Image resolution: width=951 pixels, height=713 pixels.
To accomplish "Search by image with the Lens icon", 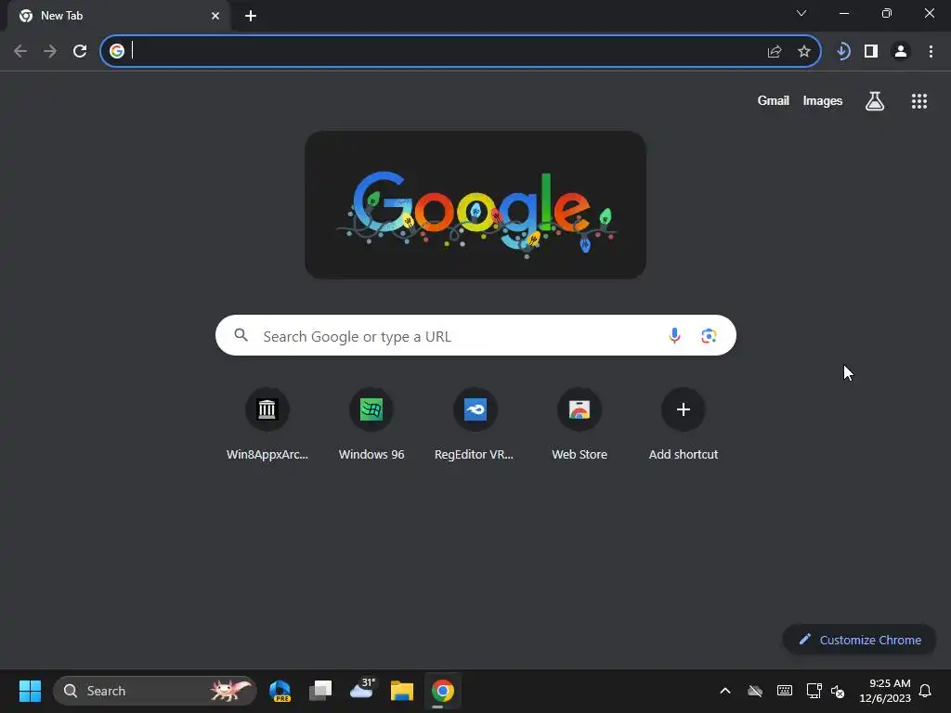I will tap(709, 336).
